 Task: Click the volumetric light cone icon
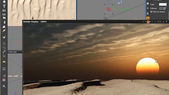coord(148,13)
